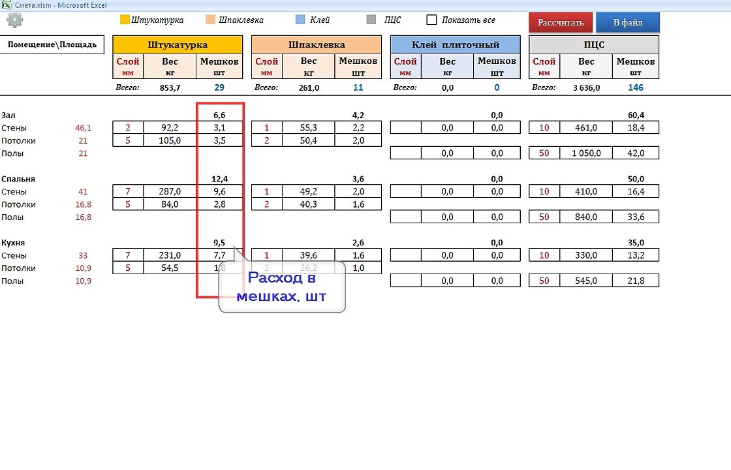Viewport: 731px width, 470px height.
Task: Click the Excel icon in the title bar
Action: click(x=7, y=5)
